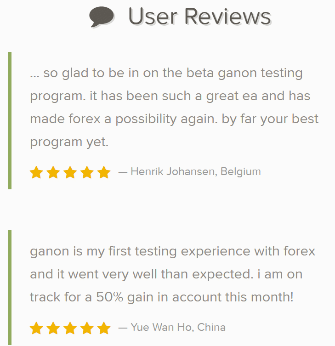Click the speech bubble icon beside User Reviews

(102, 17)
